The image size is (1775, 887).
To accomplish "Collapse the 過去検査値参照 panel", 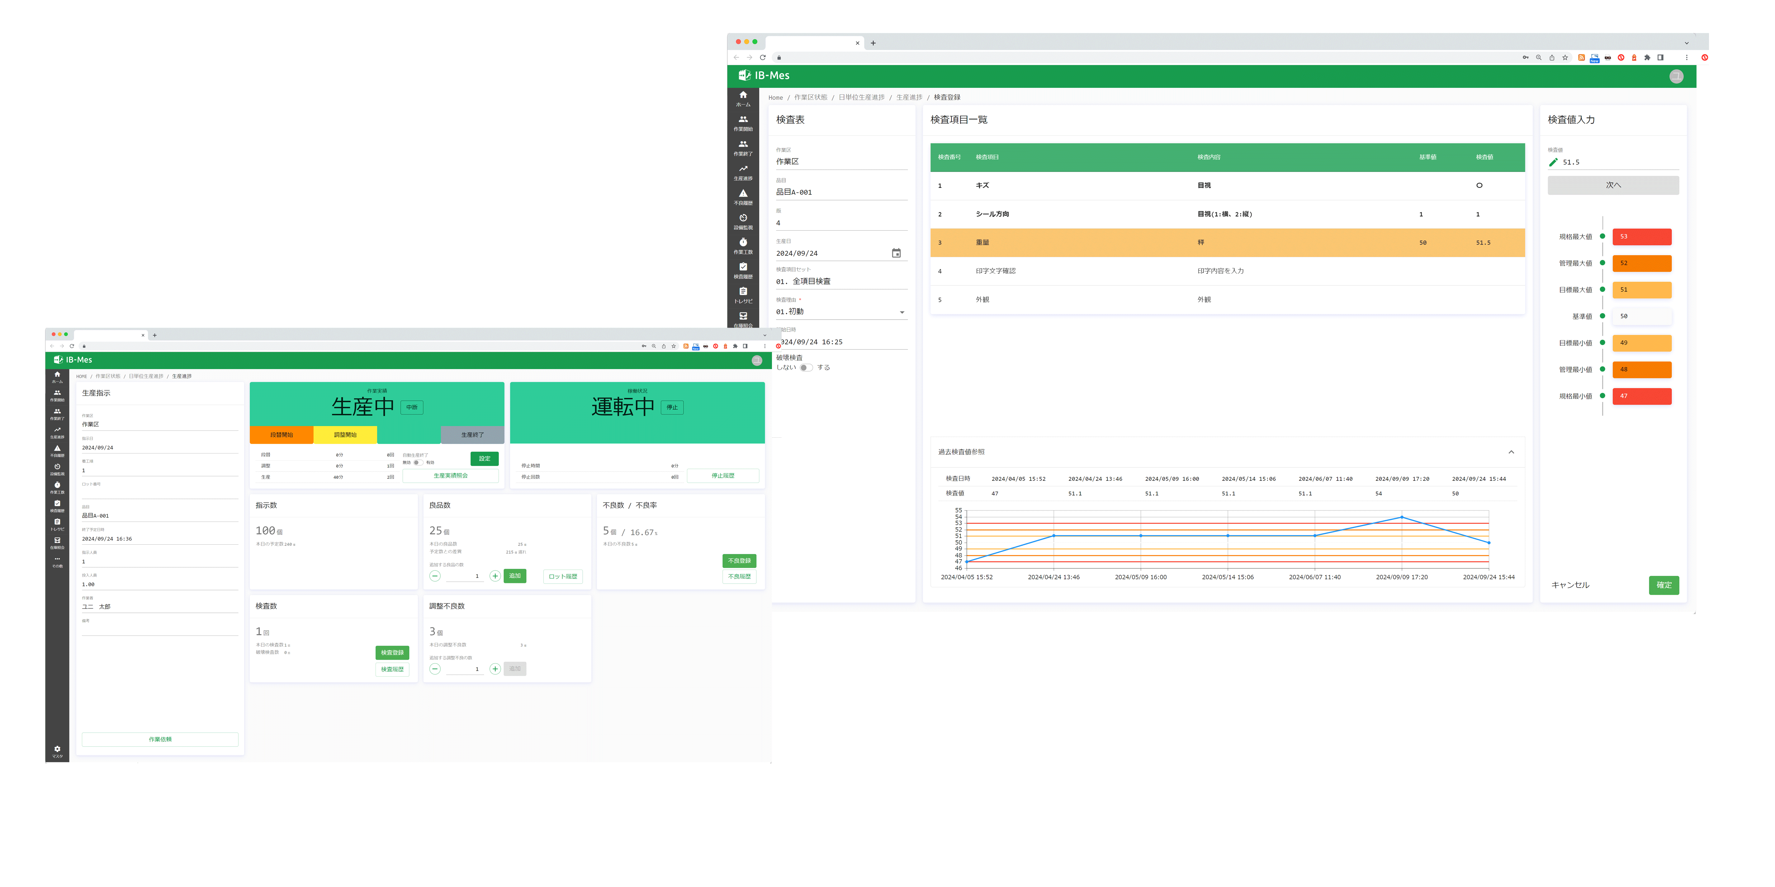I will coord(1511,453).
